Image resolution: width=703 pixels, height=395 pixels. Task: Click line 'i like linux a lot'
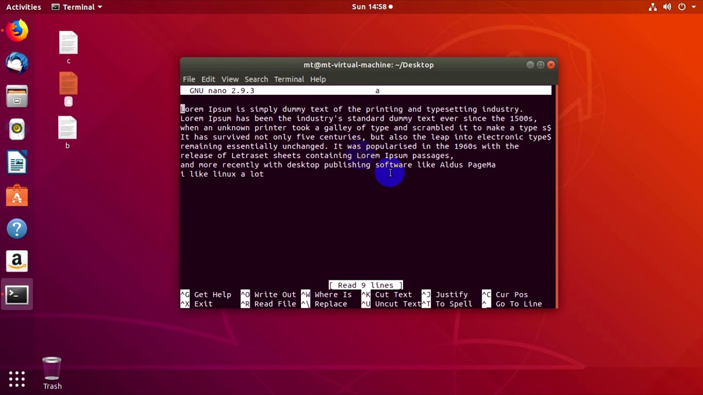tap(222, 174)
